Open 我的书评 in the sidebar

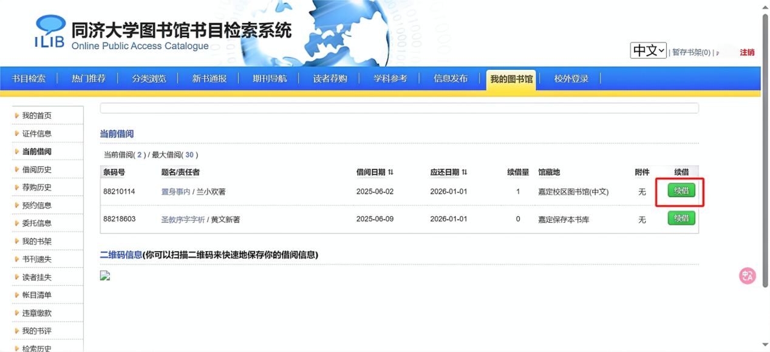pyautogui.click(x=37, y=331)
